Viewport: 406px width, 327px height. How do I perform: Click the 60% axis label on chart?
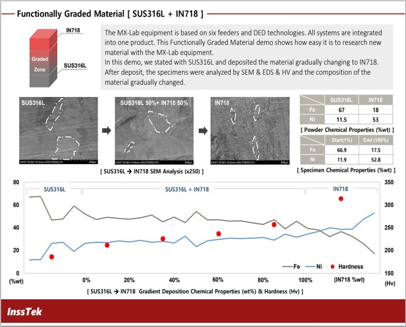coord(218,280)
